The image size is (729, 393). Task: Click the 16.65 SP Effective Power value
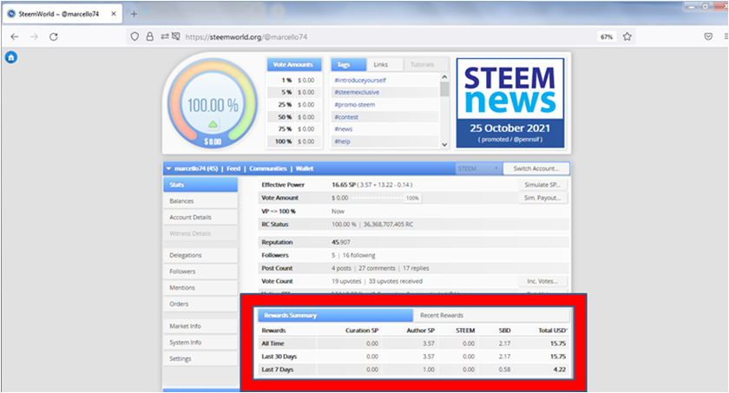[x=343, y=185]
